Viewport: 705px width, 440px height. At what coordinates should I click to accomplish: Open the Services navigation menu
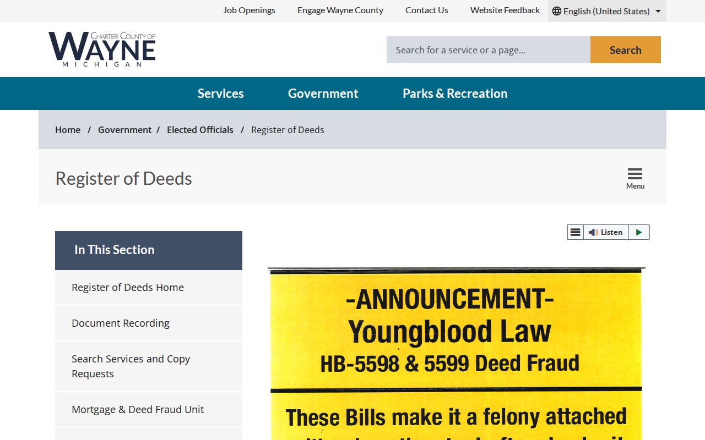coord(221,94)
